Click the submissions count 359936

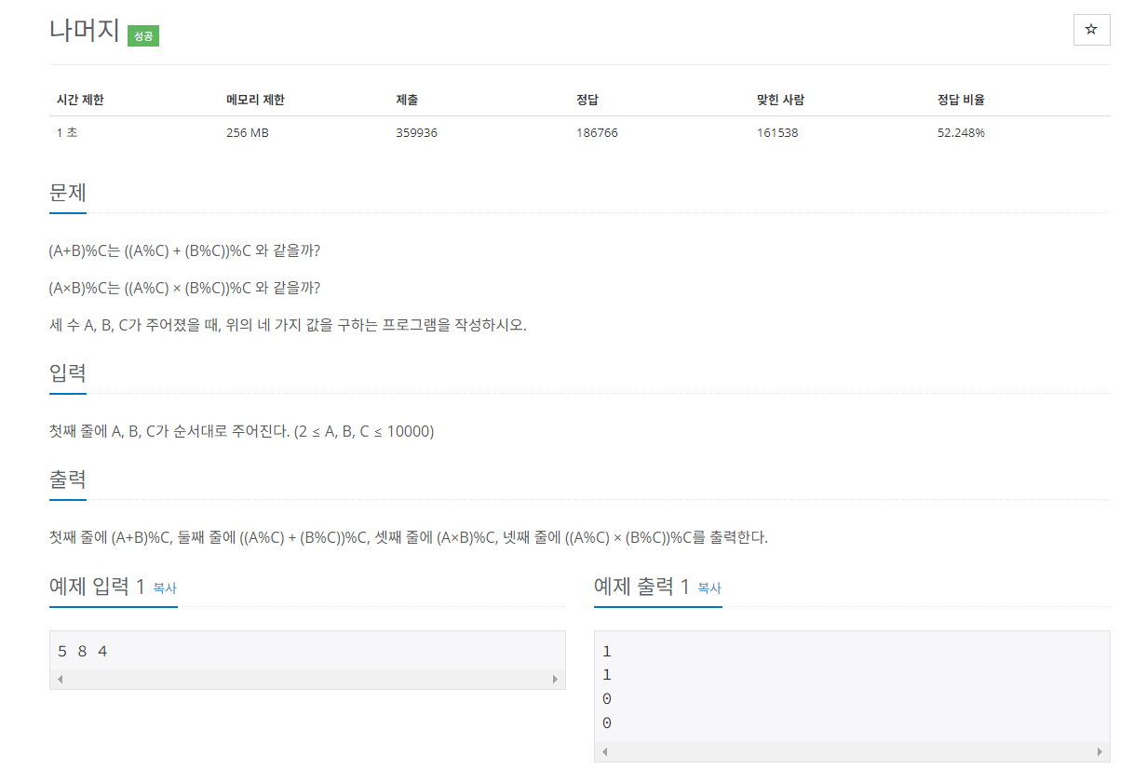coord(416,132)
